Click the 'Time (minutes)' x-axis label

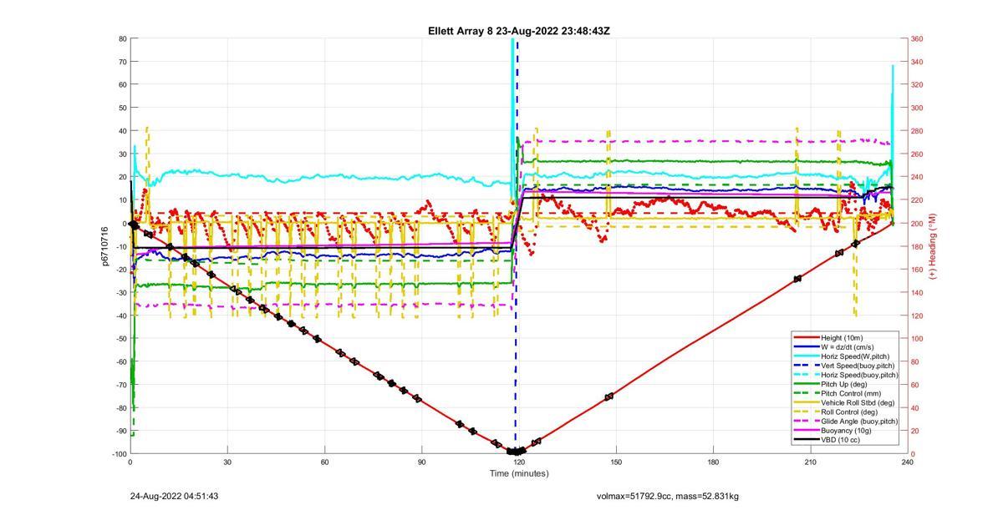coord(519,473)
